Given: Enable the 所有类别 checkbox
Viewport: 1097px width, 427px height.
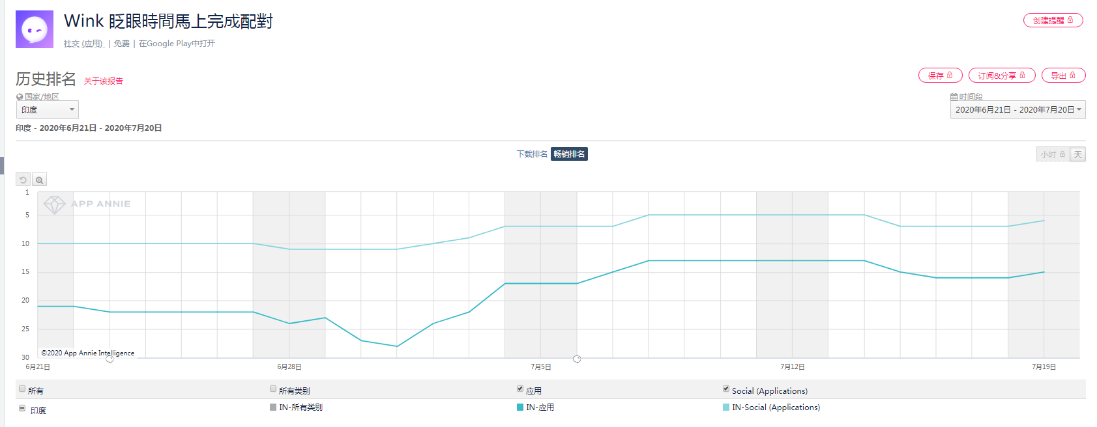Looking at the screenshot, I should pos(273,389).
